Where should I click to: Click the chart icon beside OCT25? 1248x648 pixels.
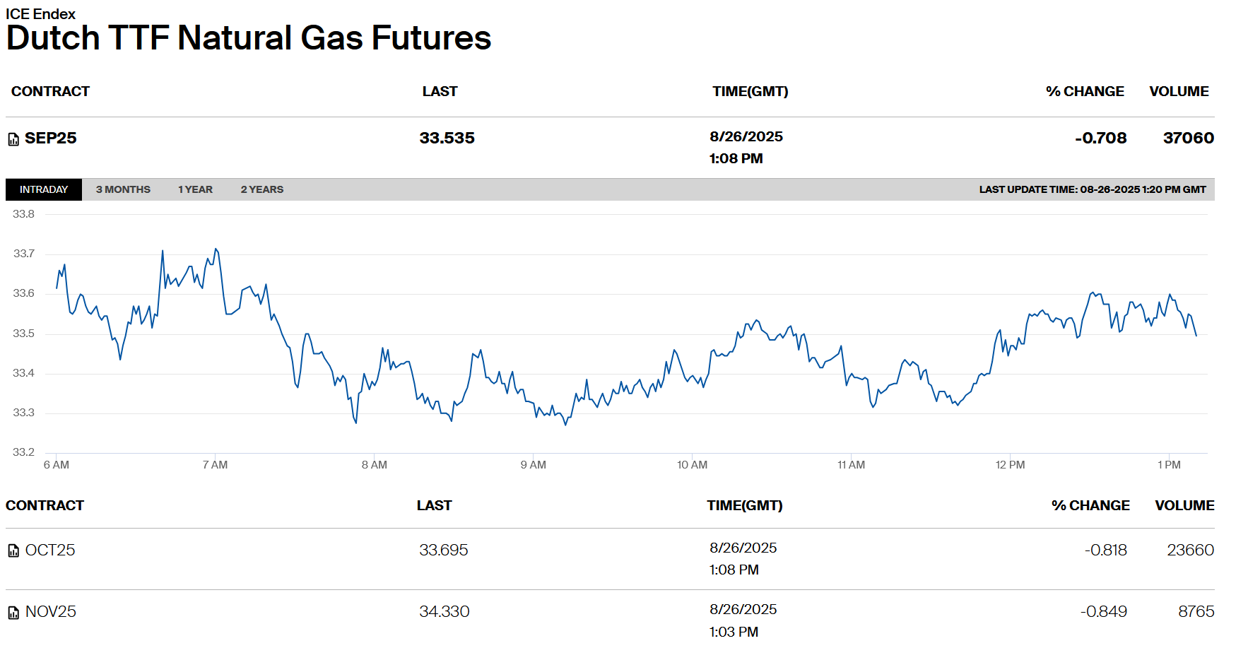click(13, 550)
